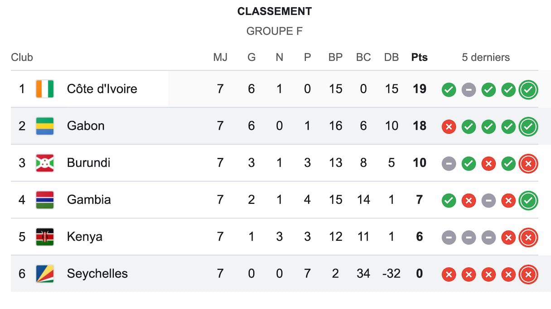Click the Club column header
Screen dimensions: 551x309
point(22,57)
